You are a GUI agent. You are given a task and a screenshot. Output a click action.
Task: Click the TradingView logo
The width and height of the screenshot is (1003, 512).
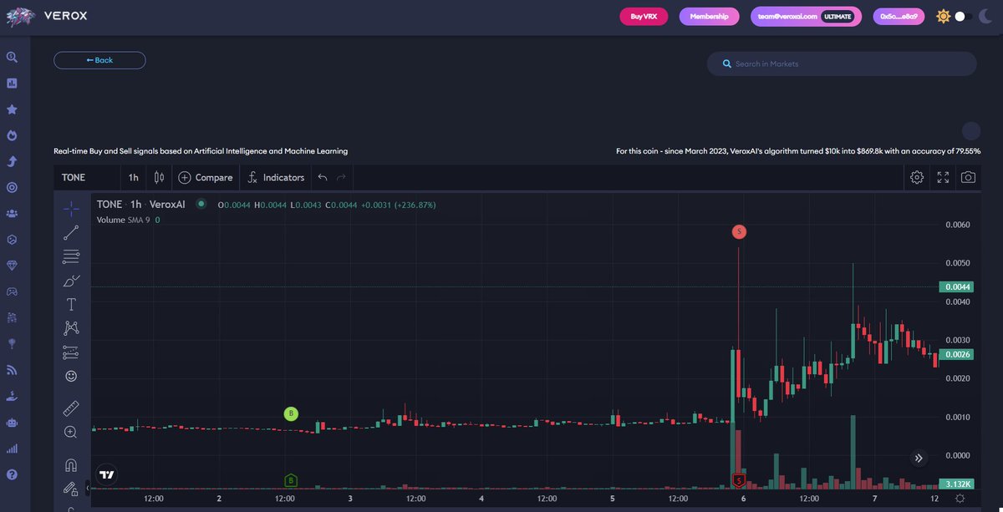[106, 474]
